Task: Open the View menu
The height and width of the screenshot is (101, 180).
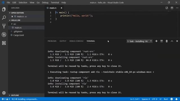Action: click(32, 3)
